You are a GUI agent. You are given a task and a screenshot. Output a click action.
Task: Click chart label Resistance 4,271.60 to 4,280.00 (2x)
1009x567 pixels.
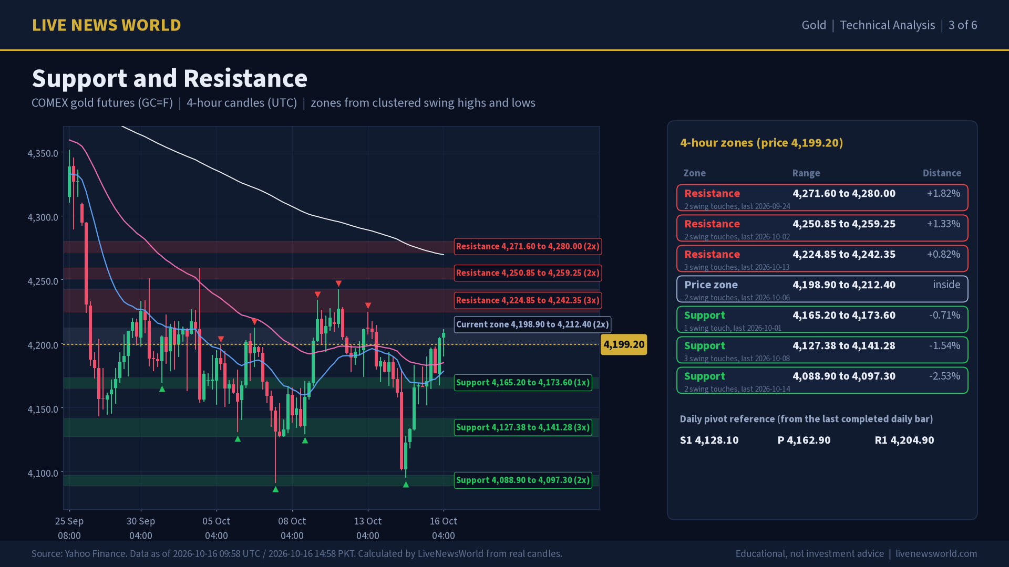[x=528, y=246]
